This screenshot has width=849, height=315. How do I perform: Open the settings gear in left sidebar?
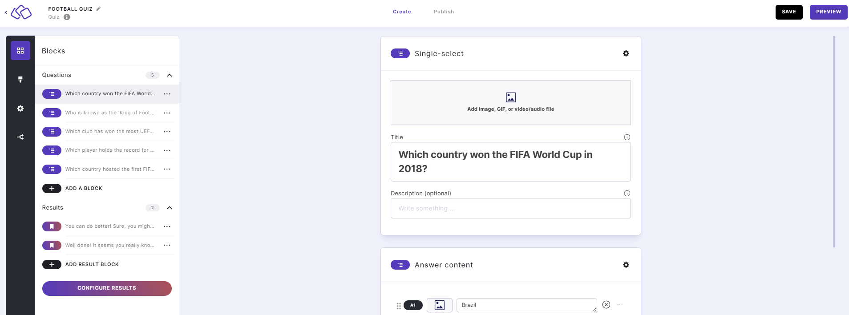point(20,109)
